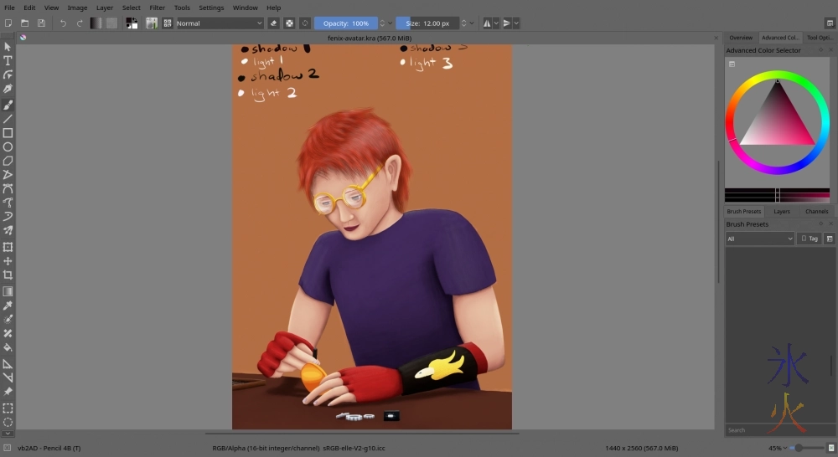Open the horizontal mirror options dropdown arrow
The width and height of the screenshot is (838, 457).
point(497,23)
